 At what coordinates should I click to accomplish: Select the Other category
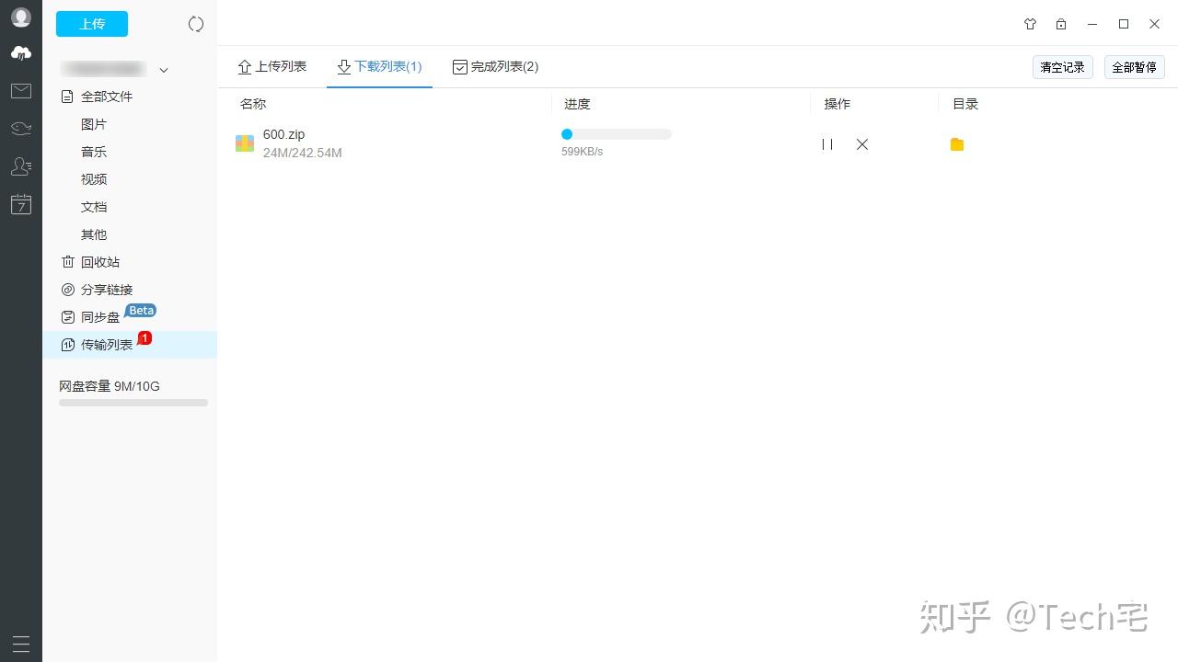coord(94,234)
